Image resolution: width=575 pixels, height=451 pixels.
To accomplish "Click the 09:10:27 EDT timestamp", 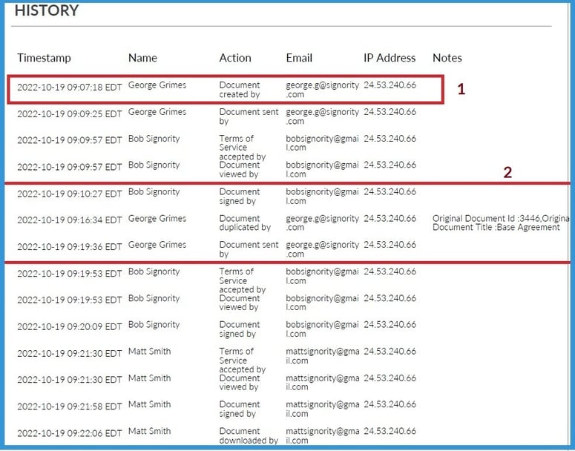I will pos(69,193).
